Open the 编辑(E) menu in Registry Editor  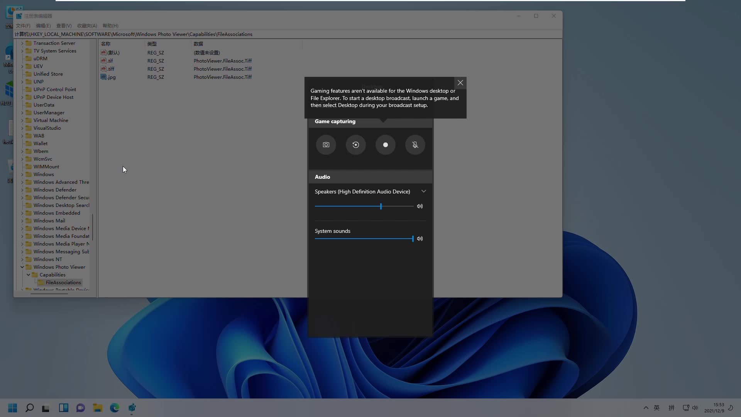[43, 25]
